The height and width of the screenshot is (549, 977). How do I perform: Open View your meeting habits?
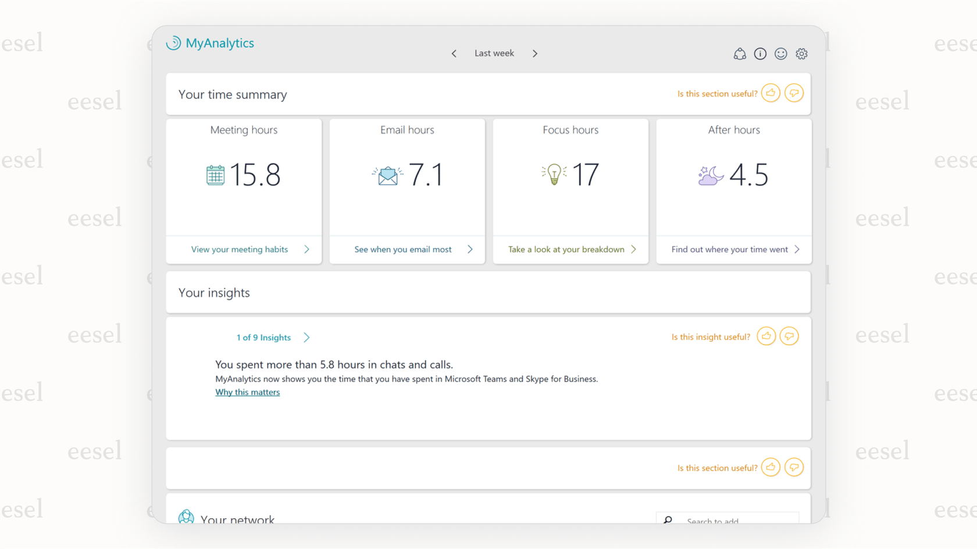click(240, 249)
